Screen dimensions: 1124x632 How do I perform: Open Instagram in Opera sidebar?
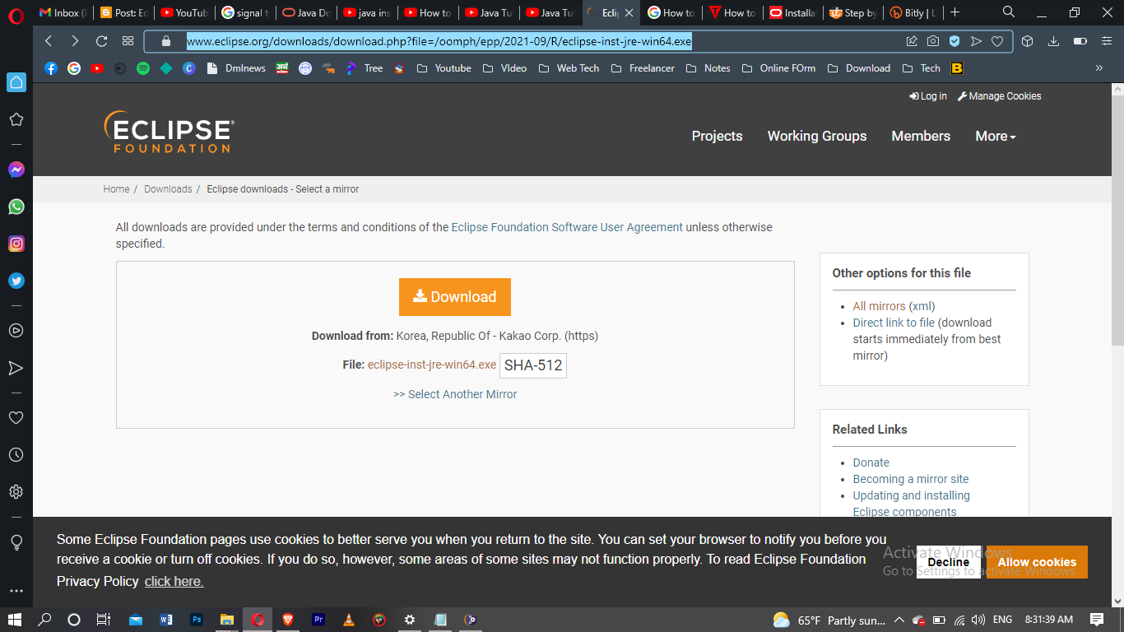(x=16, y=244)
